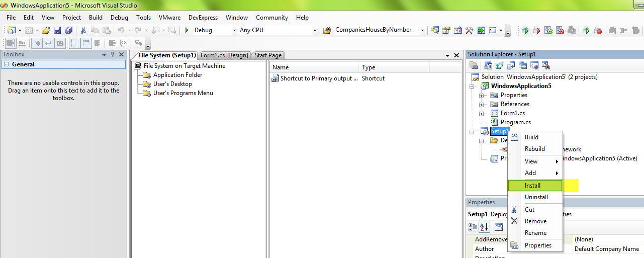Click the red breakpoint toolbar icon
This screenshot has width=644, height=258.
(x=598, y=31)
